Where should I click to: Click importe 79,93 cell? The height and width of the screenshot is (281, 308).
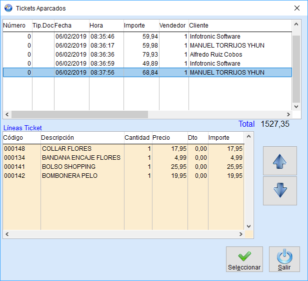pos(150,55)
